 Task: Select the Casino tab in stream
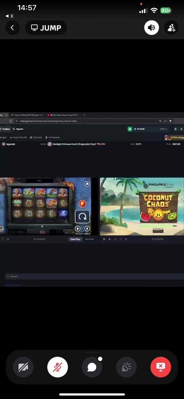[x=5, y=129]
